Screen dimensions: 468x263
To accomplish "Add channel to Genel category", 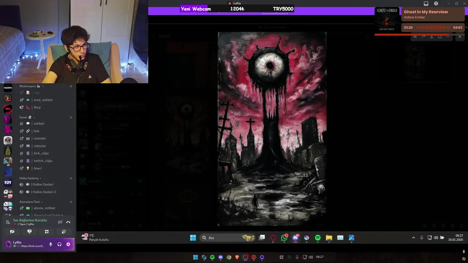I will [x=71, y=117].
